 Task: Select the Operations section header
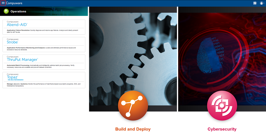point(18,12)
